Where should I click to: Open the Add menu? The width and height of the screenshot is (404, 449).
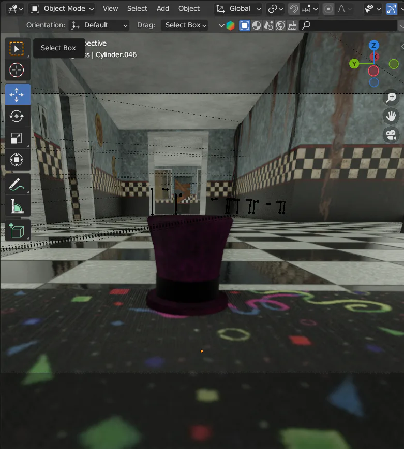(x=162, y=9)
